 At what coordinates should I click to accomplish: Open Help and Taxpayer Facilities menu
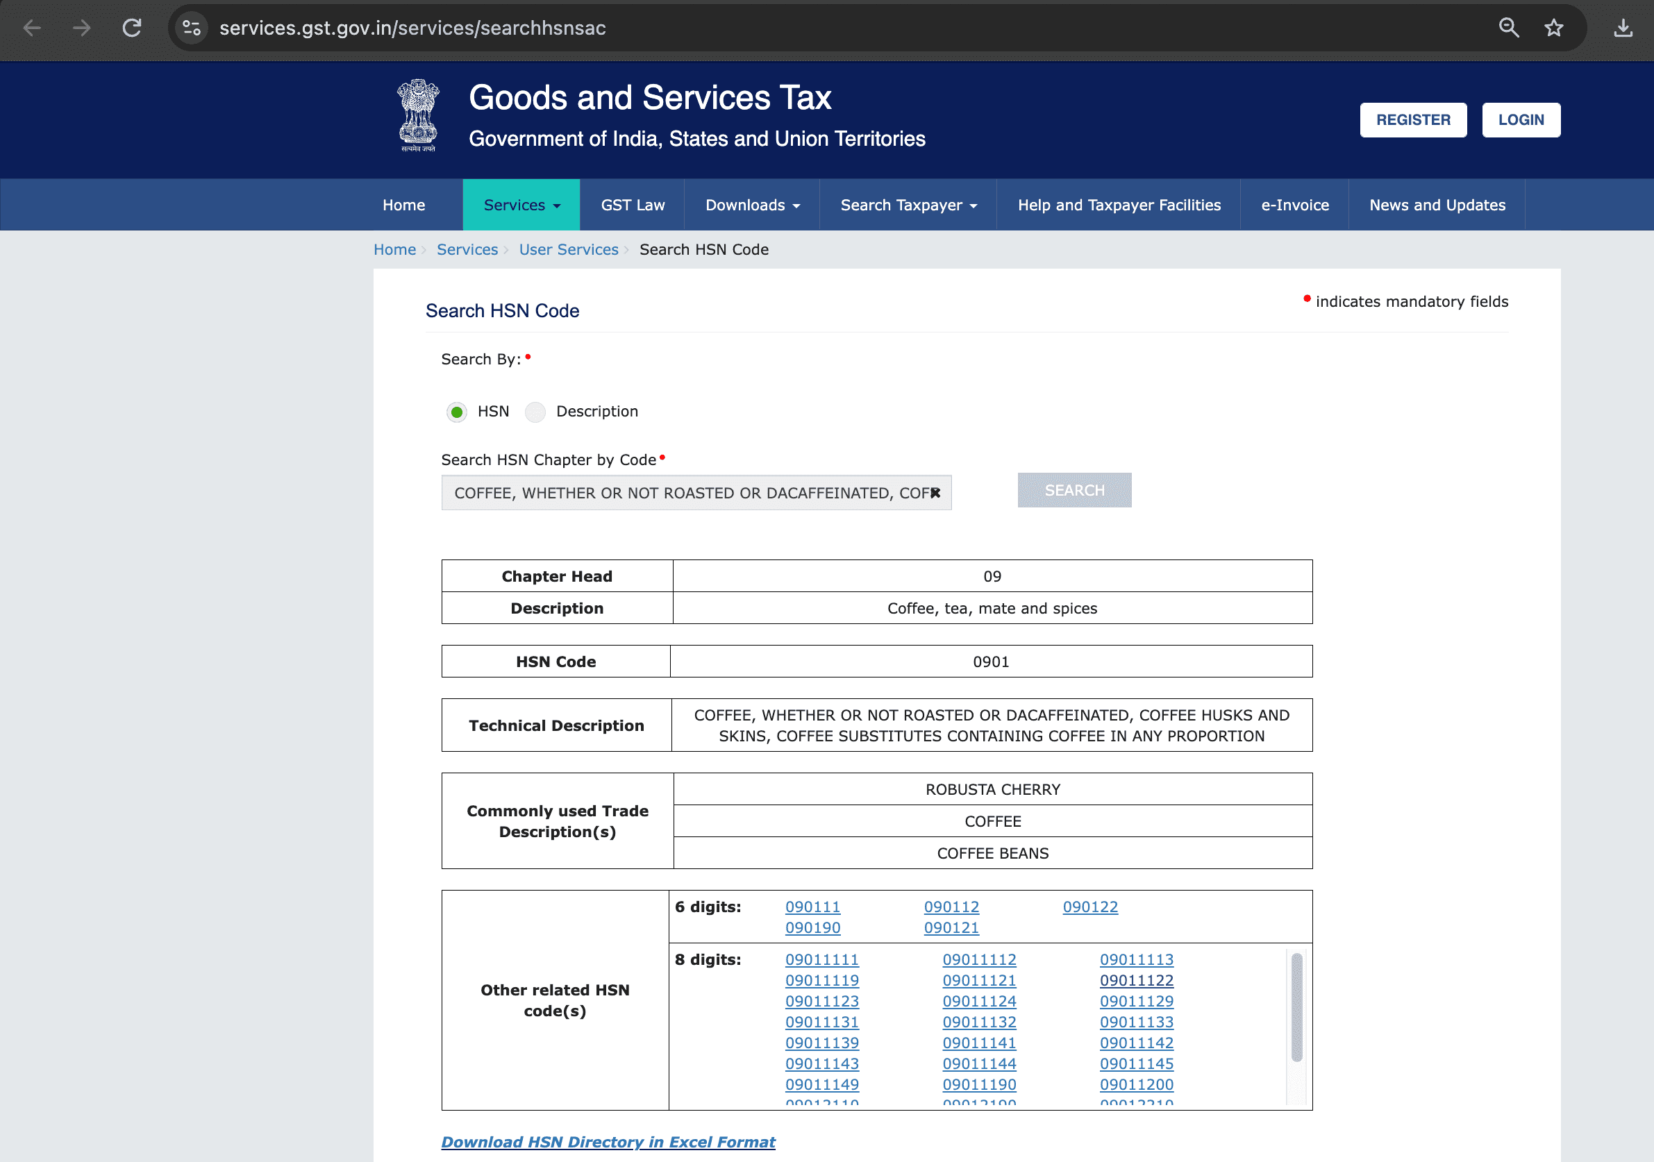[x=1119, y=205]
